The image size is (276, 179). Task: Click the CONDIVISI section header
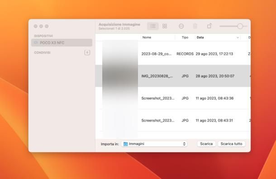pyautogui.click(x=42, y=52)
